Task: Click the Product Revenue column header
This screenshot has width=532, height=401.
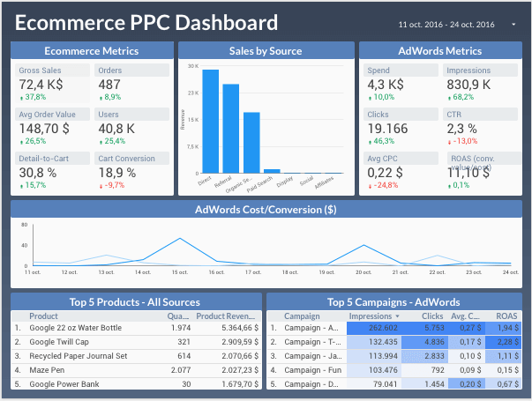Action: coord(226,316)
